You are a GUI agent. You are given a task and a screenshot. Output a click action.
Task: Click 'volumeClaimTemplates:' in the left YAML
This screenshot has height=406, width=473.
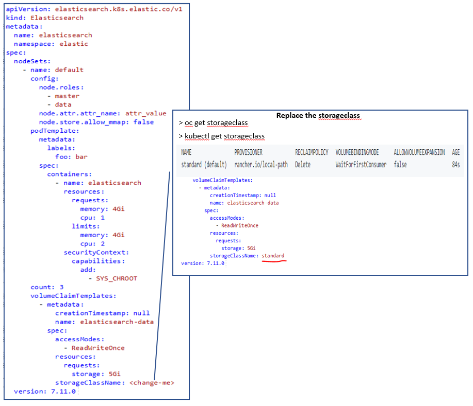pos(73,296)
